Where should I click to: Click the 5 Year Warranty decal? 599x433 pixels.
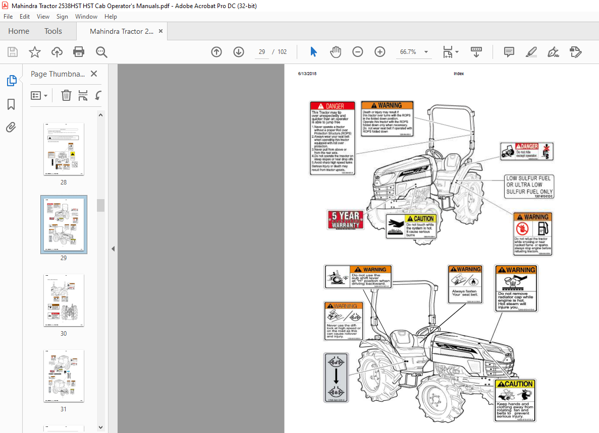point(345,220)
